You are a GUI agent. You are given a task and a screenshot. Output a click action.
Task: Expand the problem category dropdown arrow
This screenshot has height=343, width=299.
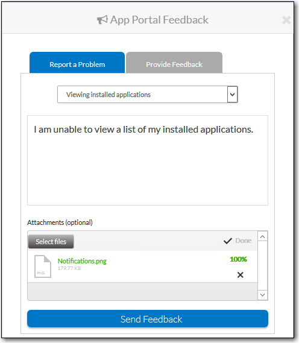(x=232, y=95)
